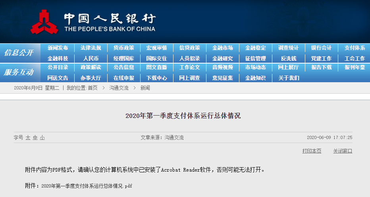
Task: Select 关于我们 menu item
Action: point(288,78)
